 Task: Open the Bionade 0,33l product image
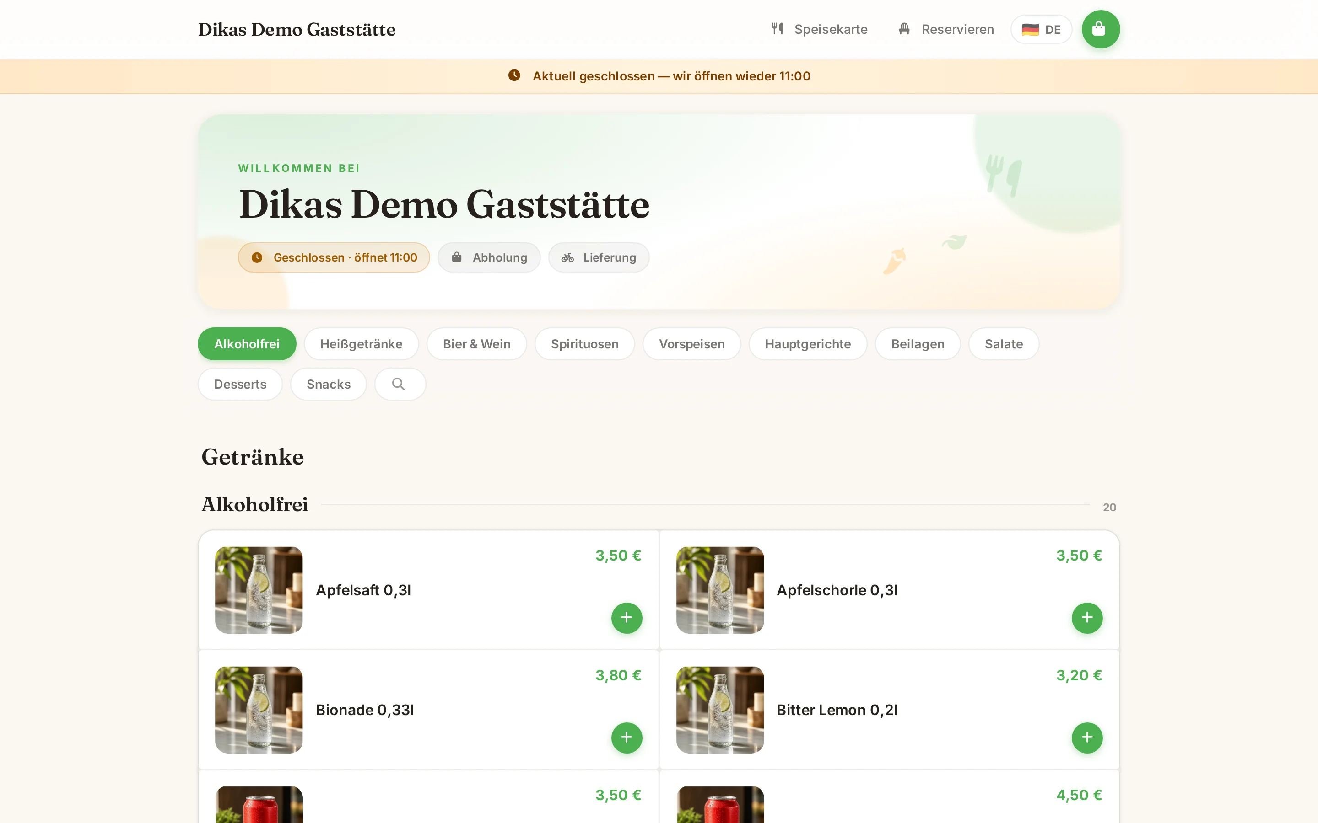pyautogui.click(x=259, y=710)
